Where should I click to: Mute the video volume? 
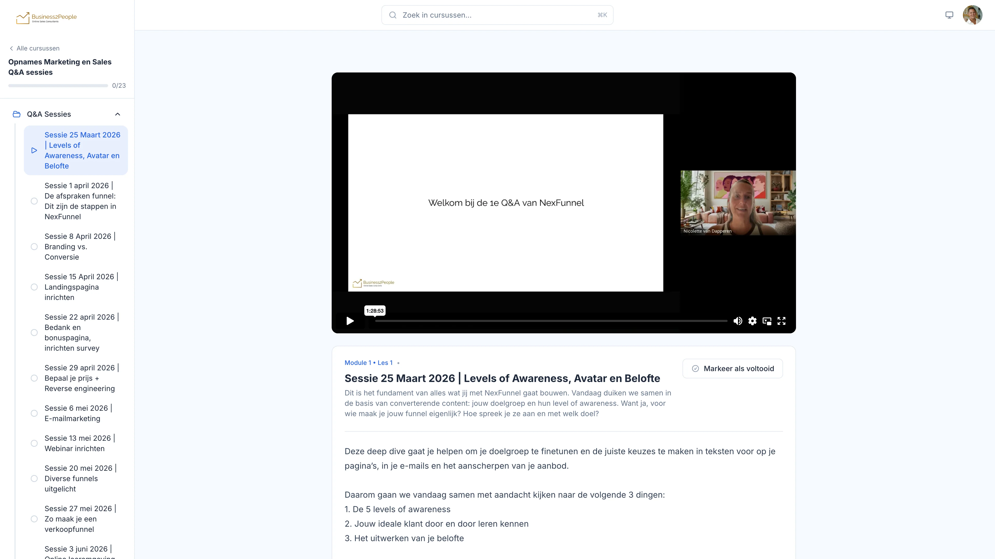pyautogui.click(x=738, y=321)
